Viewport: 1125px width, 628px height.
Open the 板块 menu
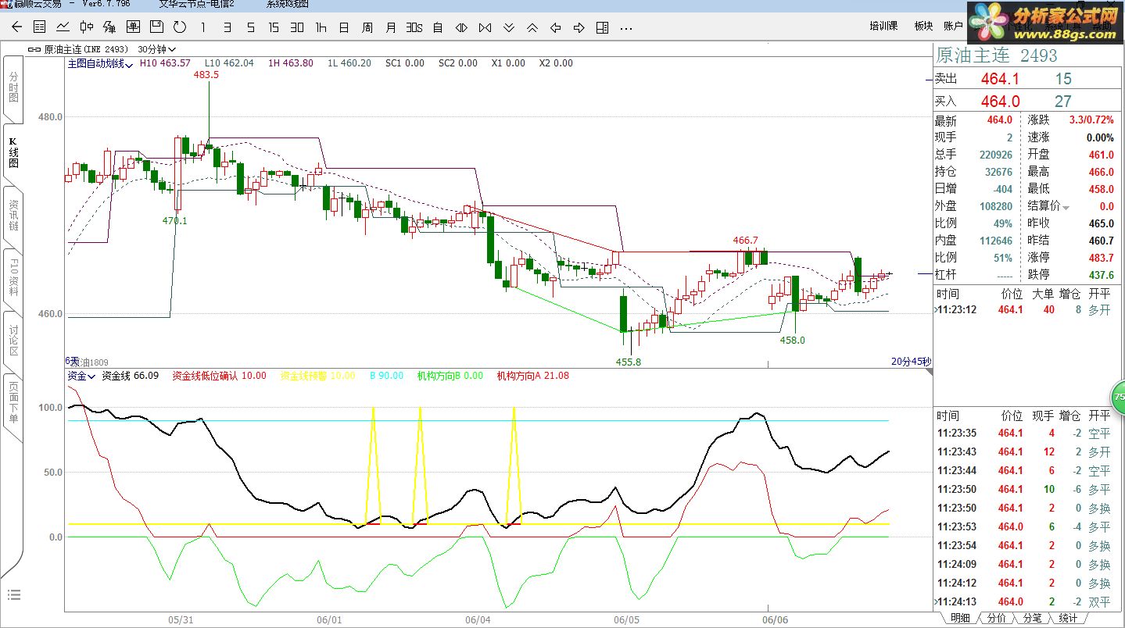[923, 26]
